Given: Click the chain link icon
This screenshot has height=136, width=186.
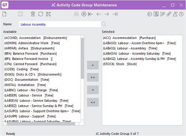Looking at the screenshot, I should click(169, 14).
